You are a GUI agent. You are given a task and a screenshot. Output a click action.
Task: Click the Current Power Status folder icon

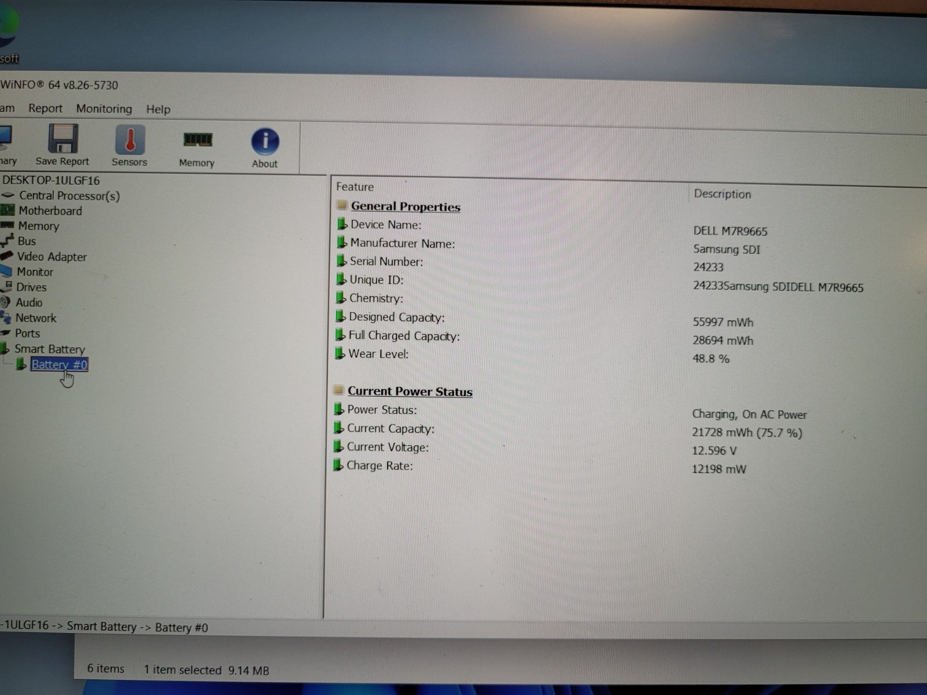pyautogui.click(x=339, y=391)
